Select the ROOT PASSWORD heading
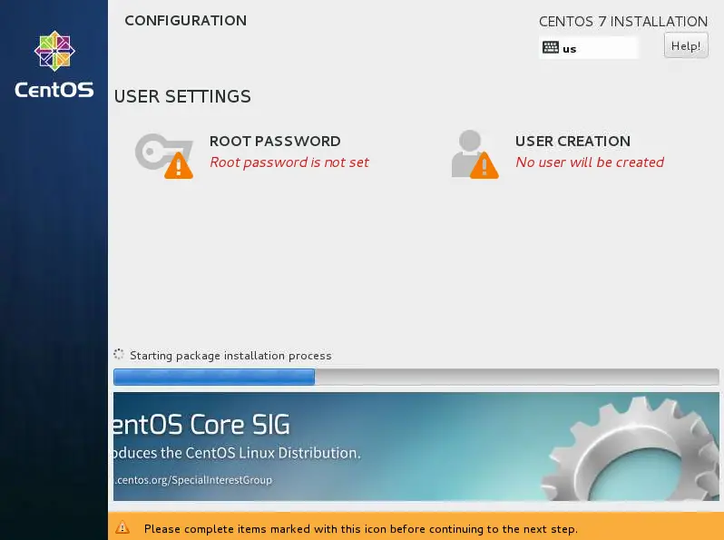This screenshot has width=724, height=540. 275,141
